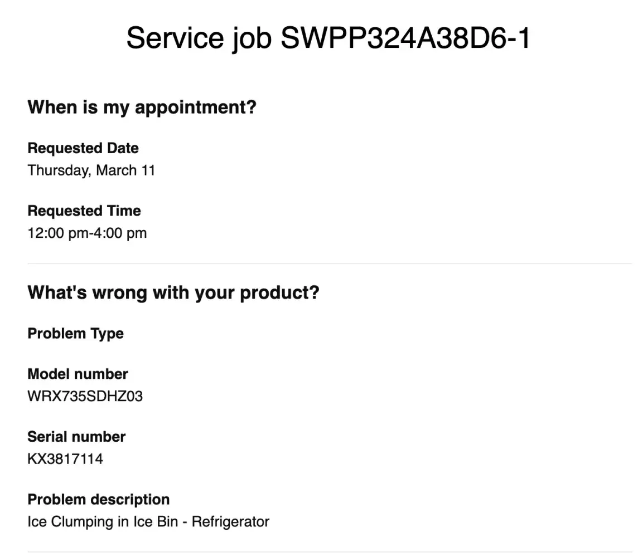The image size is (638, 557).
Task: Click the Serial number label
Action: click(x=76, y=437)
